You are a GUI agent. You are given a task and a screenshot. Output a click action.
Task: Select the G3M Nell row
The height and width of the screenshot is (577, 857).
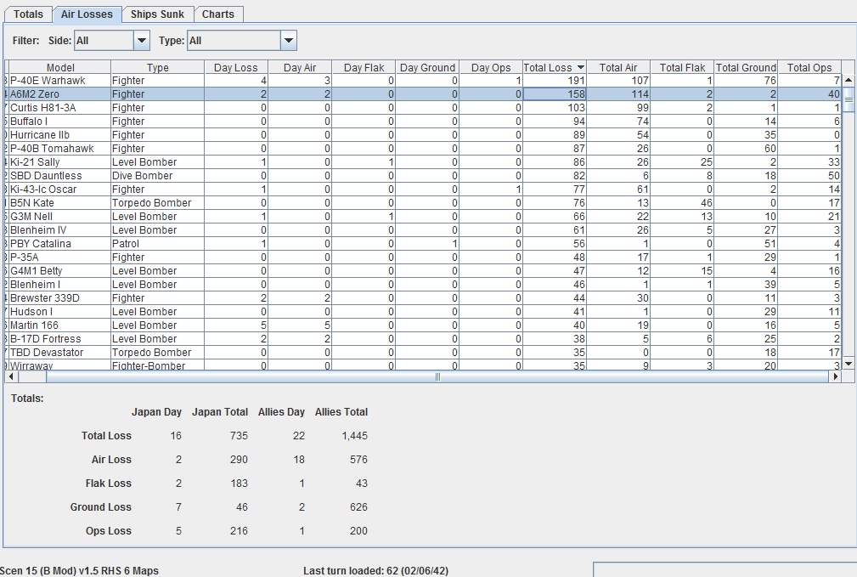423,217
